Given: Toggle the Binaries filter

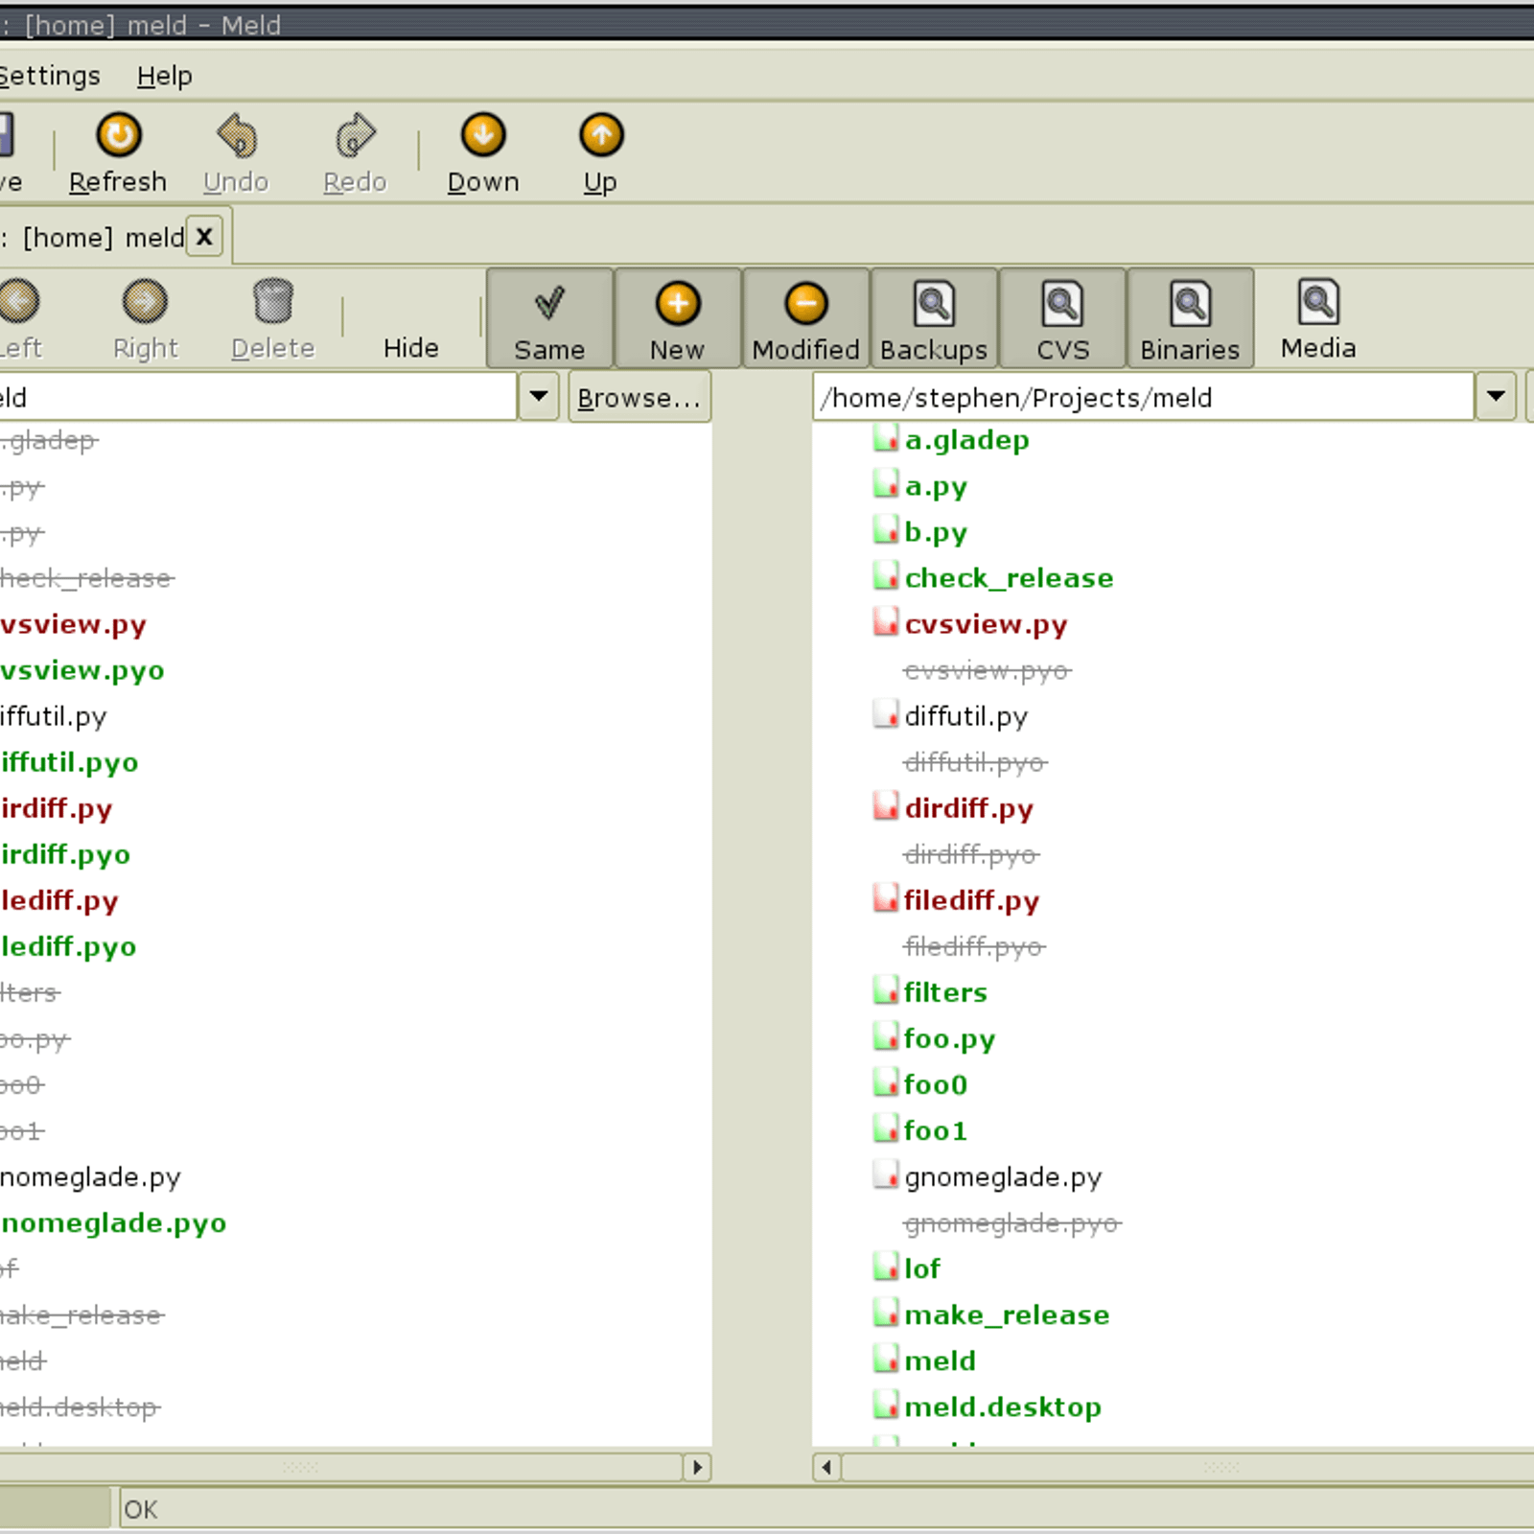Looking at the screenshot, I should [x=1190, y=318].
